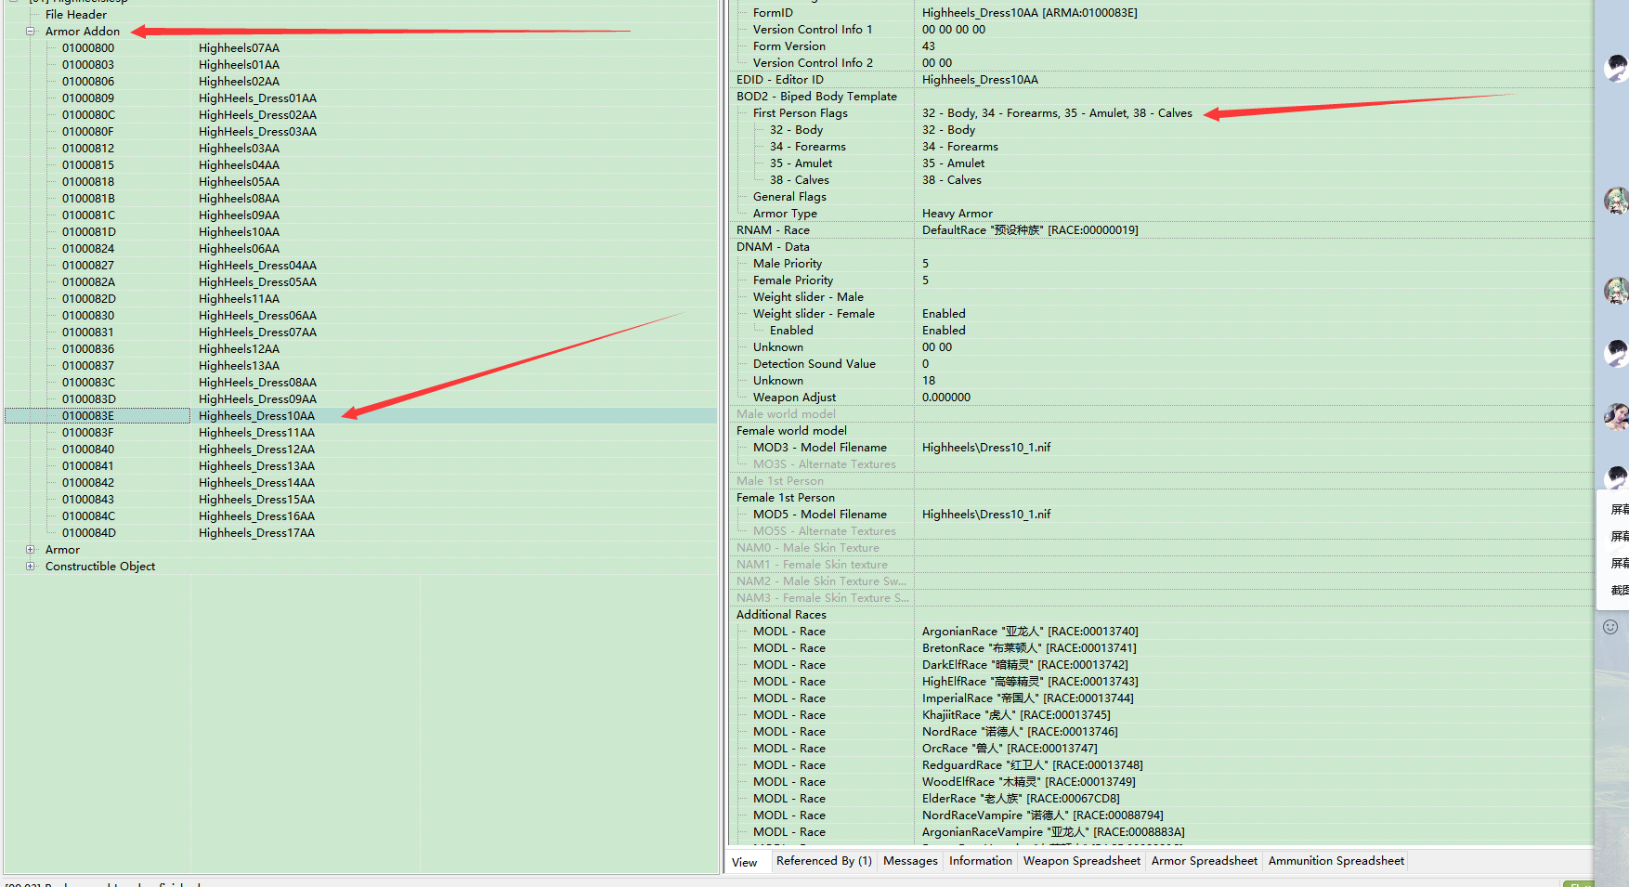The image size is (1629, 887).
Task: Open the Weapon Spreadsheet tab
Action: pos(1082,861)
